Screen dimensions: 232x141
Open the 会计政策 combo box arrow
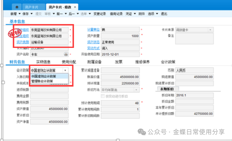point(65,70)
